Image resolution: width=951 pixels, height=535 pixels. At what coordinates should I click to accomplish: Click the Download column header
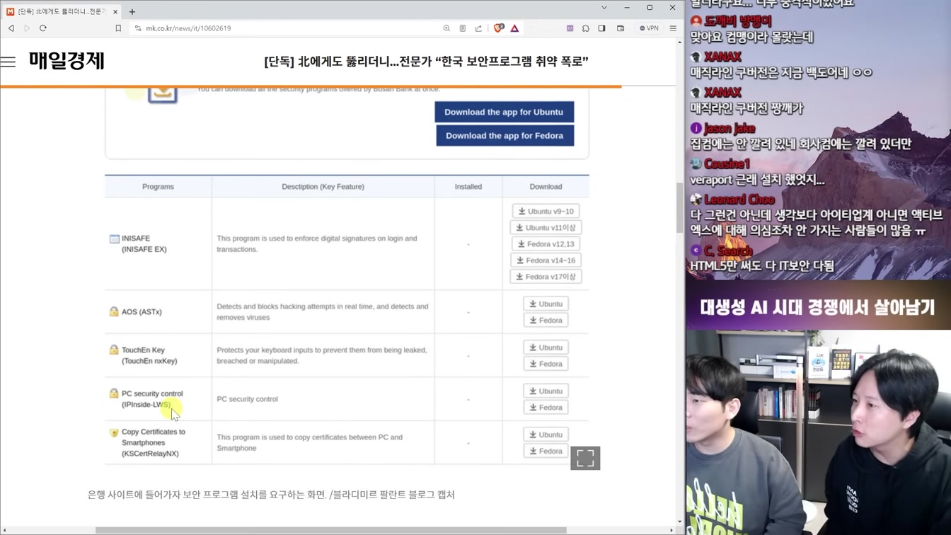tap(546, 187)
